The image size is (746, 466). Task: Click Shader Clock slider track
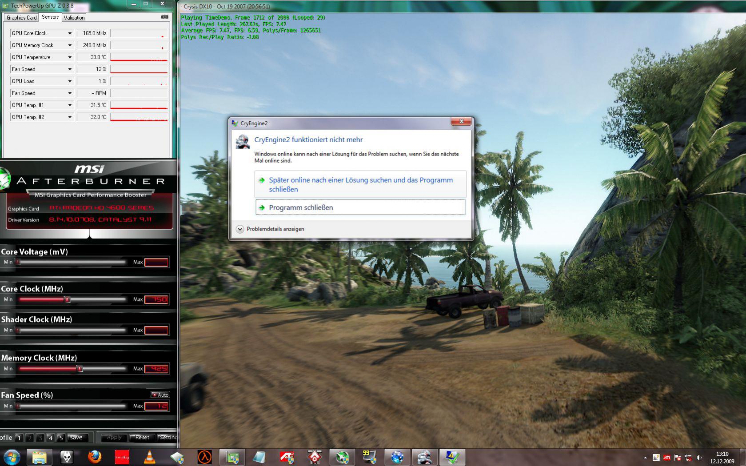71,330
